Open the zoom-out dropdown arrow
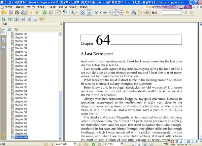202x146 pixels. tap(100, 12)
